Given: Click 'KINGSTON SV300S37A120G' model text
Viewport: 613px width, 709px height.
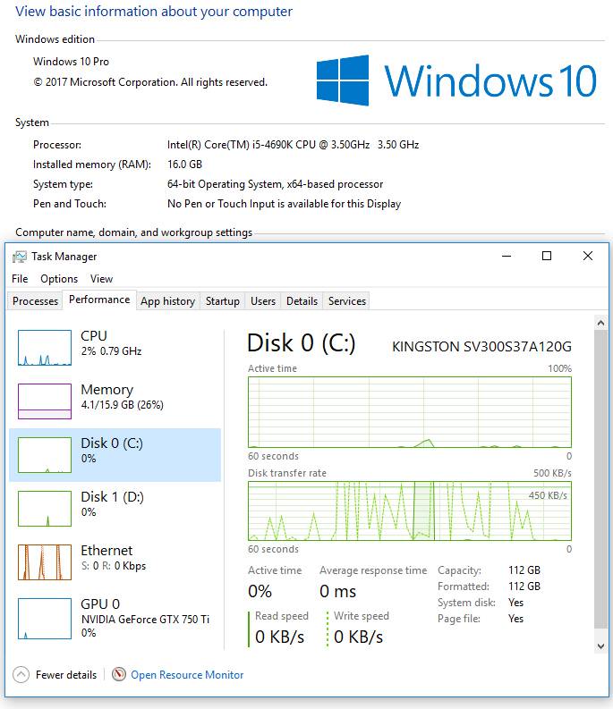Looking at the screenshot, I should point(481,347).
